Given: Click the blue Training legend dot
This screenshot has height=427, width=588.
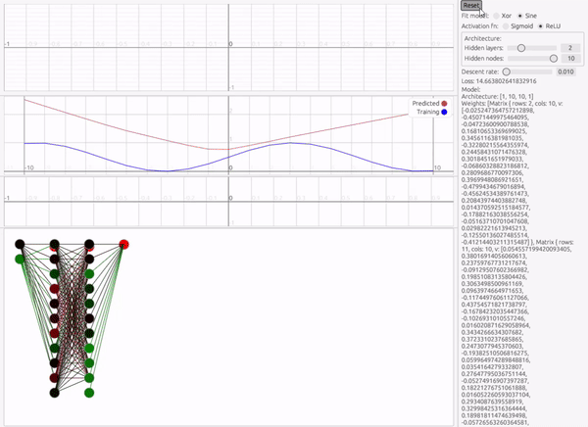Looking at the screenshot, I should click(444, 113).
